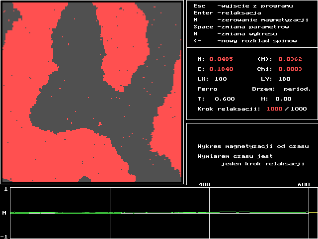Image resolution: width=318 pixels, height=239 pixels.
Task: Click the yellow current-time segment in plot
Action: [x=314, y=212]
